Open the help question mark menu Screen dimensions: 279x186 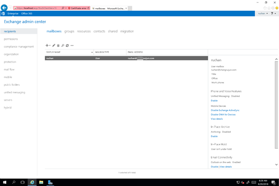(273, 14)
